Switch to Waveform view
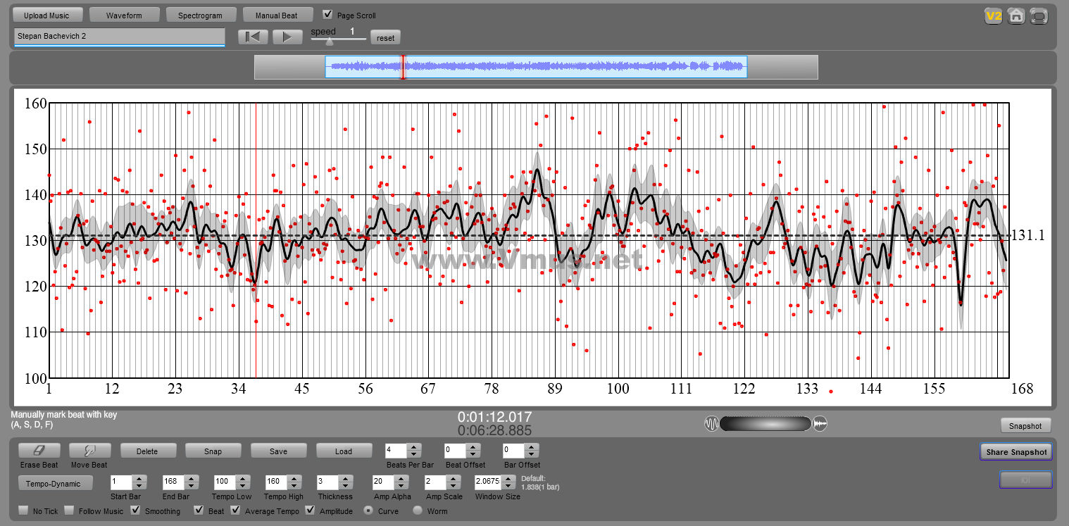Viewport: 1069px width, 526px height. pos(124,15)
